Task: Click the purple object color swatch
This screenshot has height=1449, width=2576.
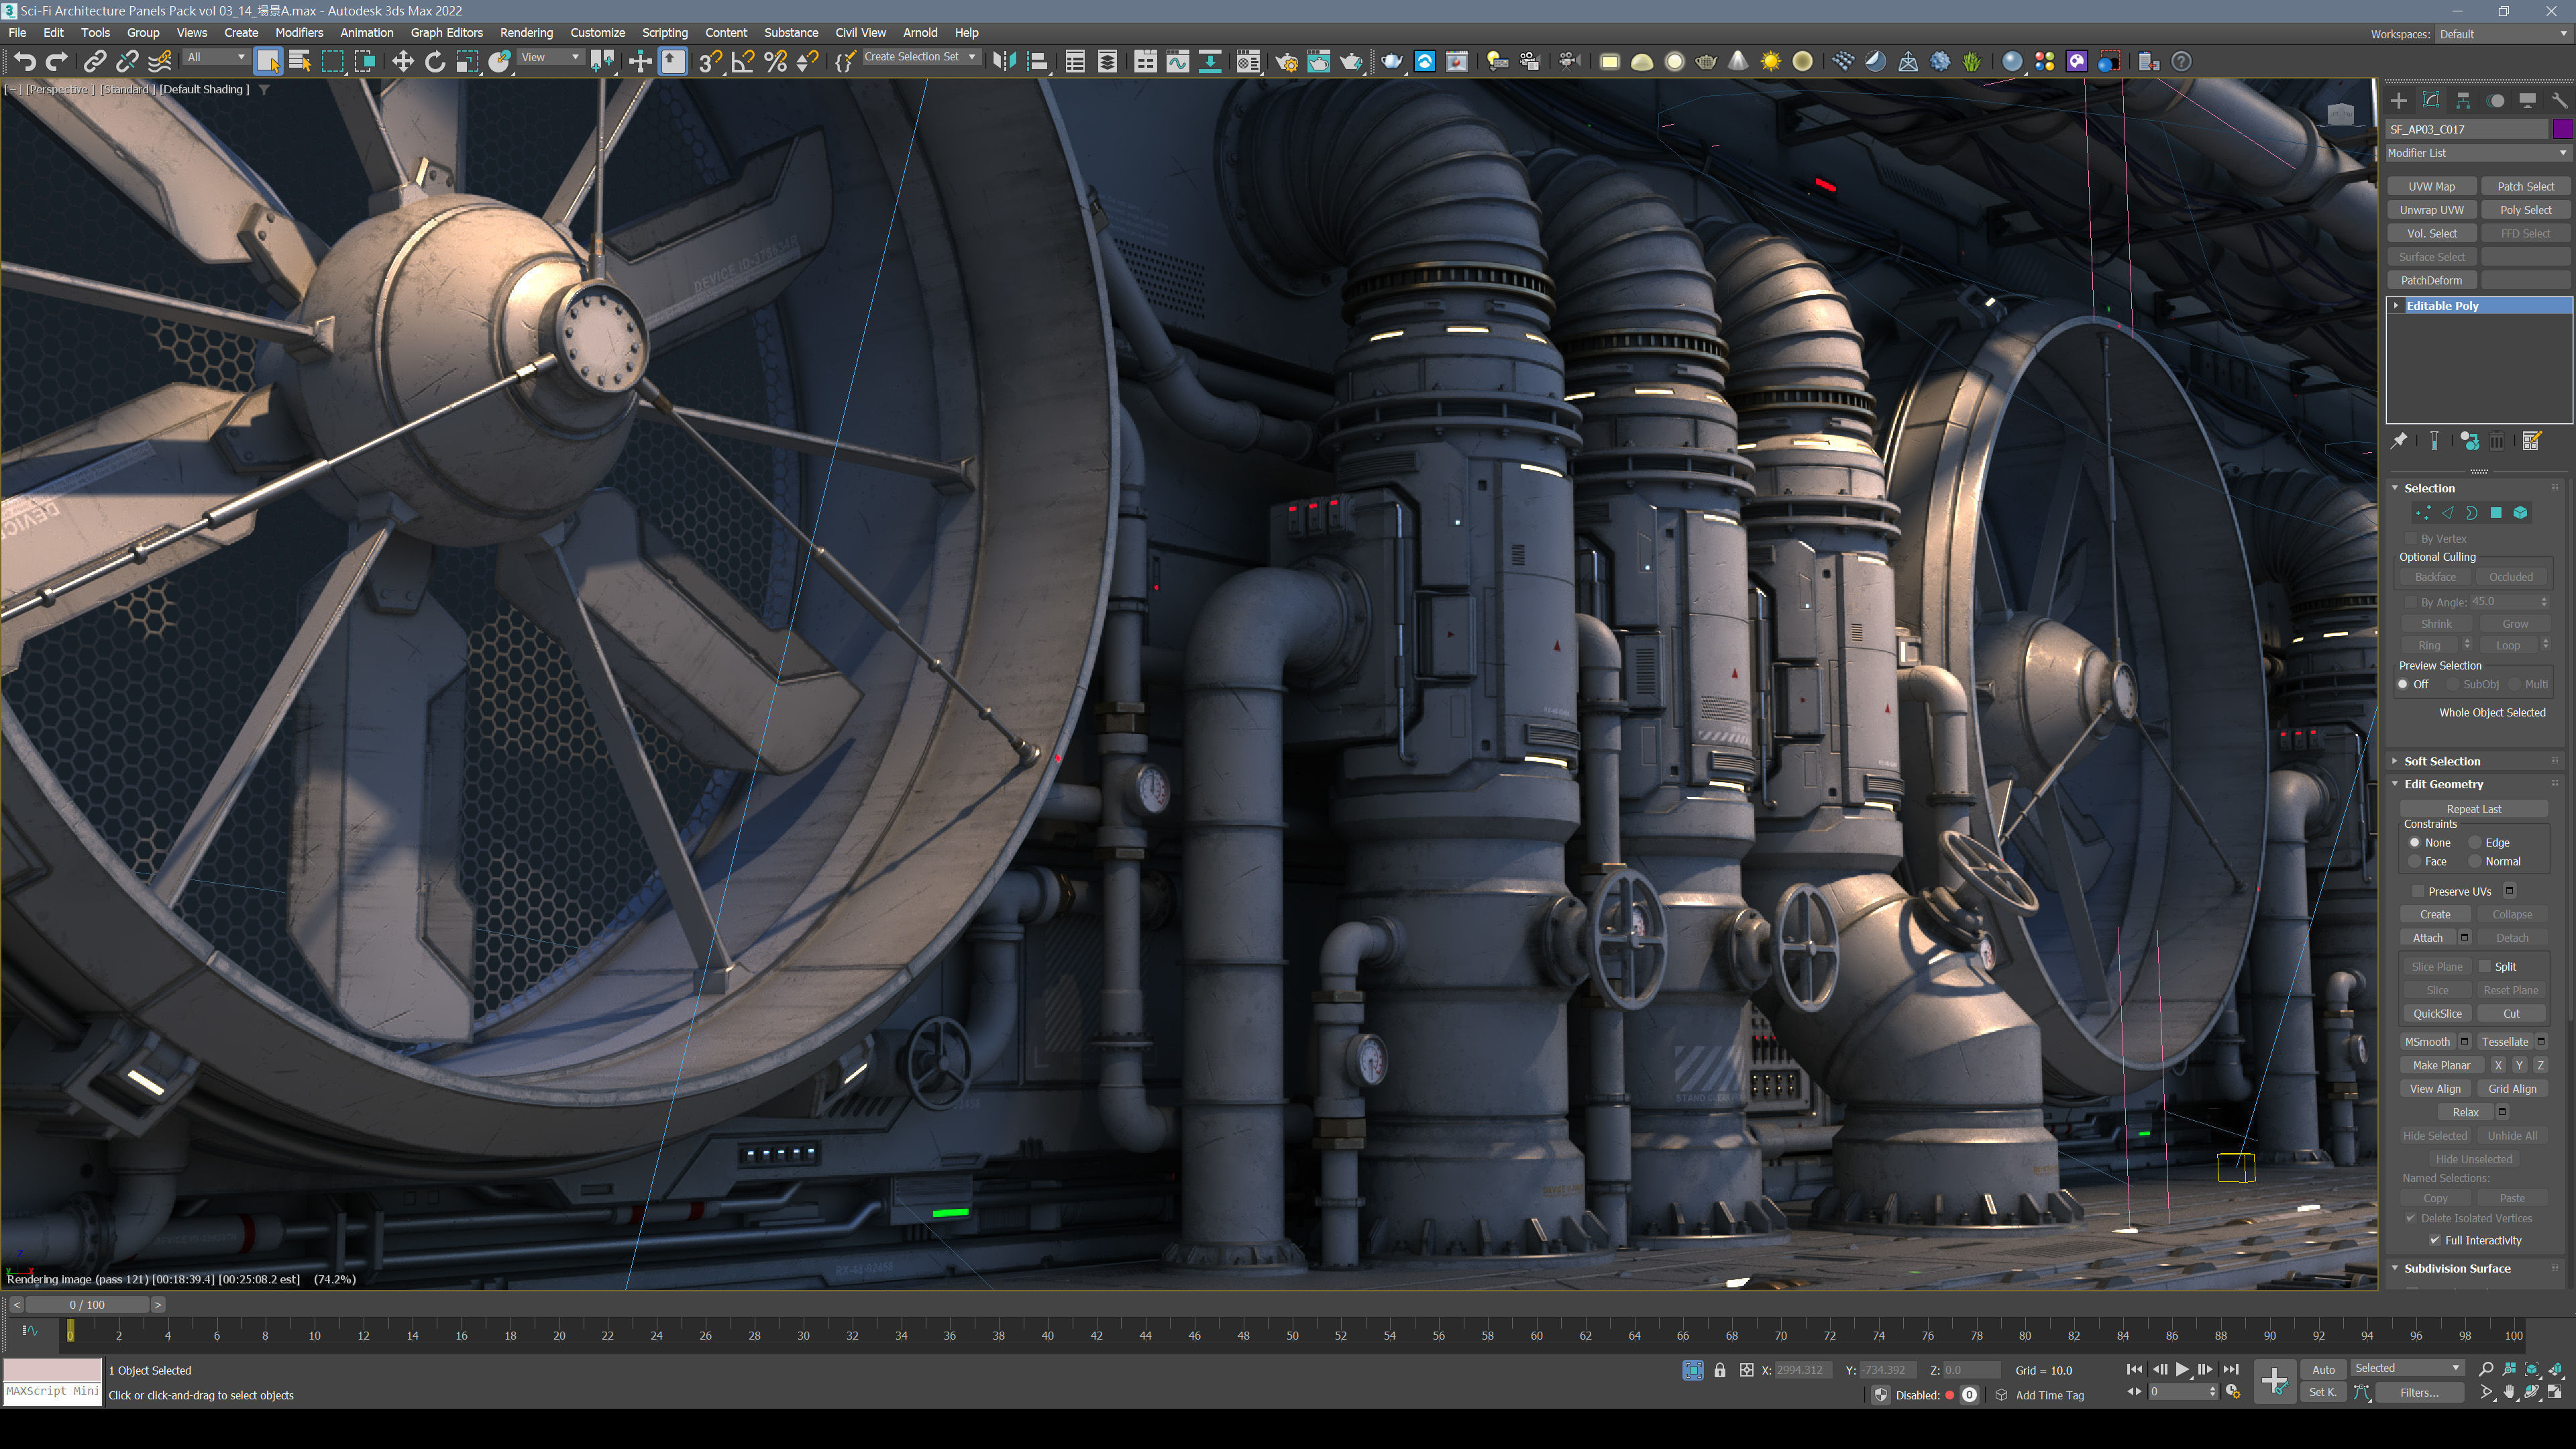Action: [2562, 129]
